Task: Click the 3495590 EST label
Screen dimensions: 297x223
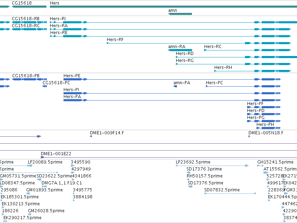Action: point(81,162)
